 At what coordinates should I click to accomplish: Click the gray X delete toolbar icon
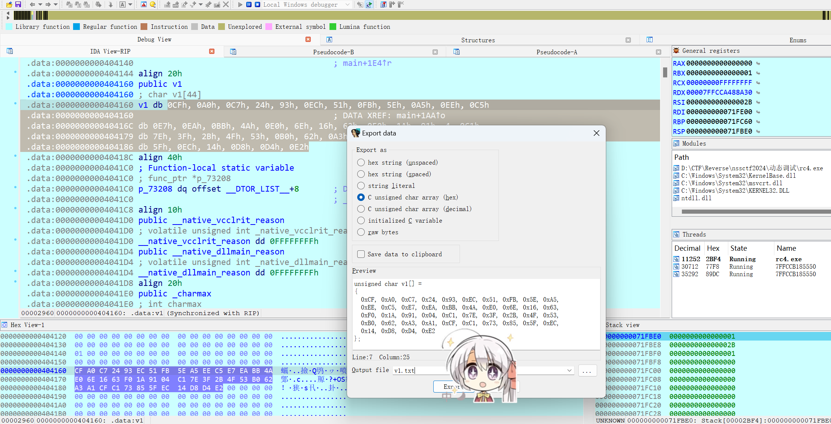tap(226, 4)
